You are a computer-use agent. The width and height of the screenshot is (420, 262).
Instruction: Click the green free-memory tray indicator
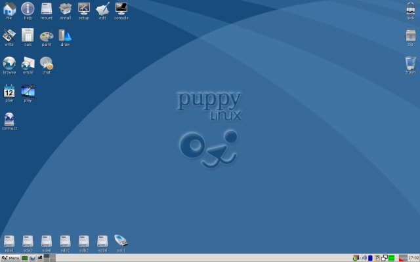[391, 258]
